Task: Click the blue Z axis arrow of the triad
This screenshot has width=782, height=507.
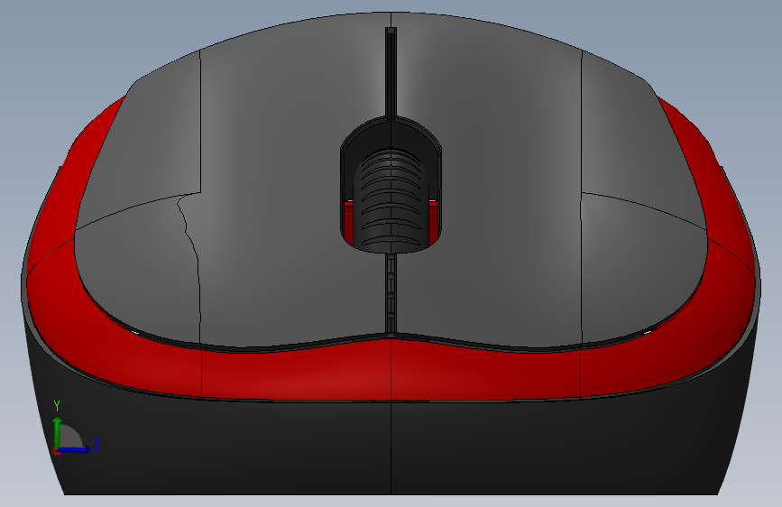Action: click(x=75, y=449)
